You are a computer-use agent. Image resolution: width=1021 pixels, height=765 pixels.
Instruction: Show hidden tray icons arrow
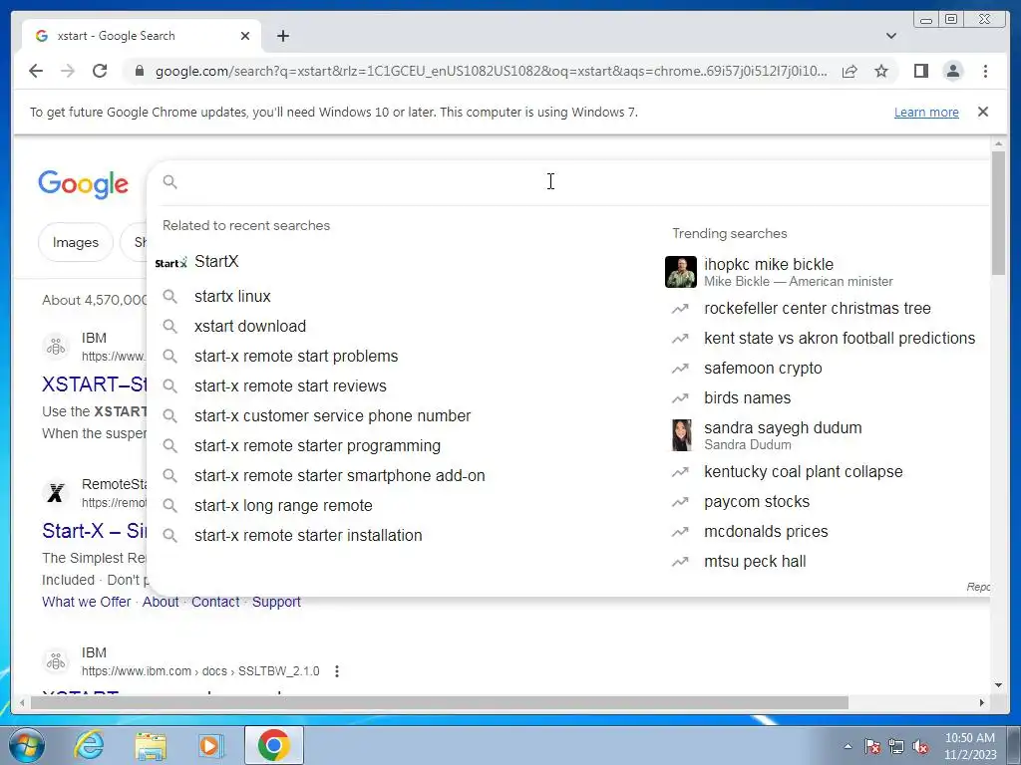pos(848,746)
